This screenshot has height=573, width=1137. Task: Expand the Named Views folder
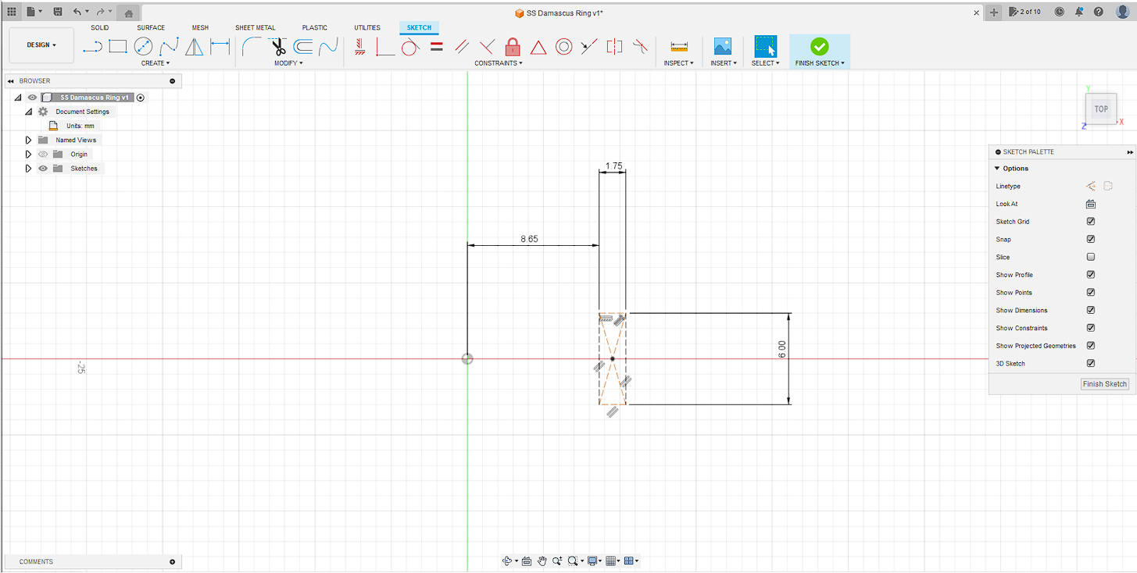[29, 141]
